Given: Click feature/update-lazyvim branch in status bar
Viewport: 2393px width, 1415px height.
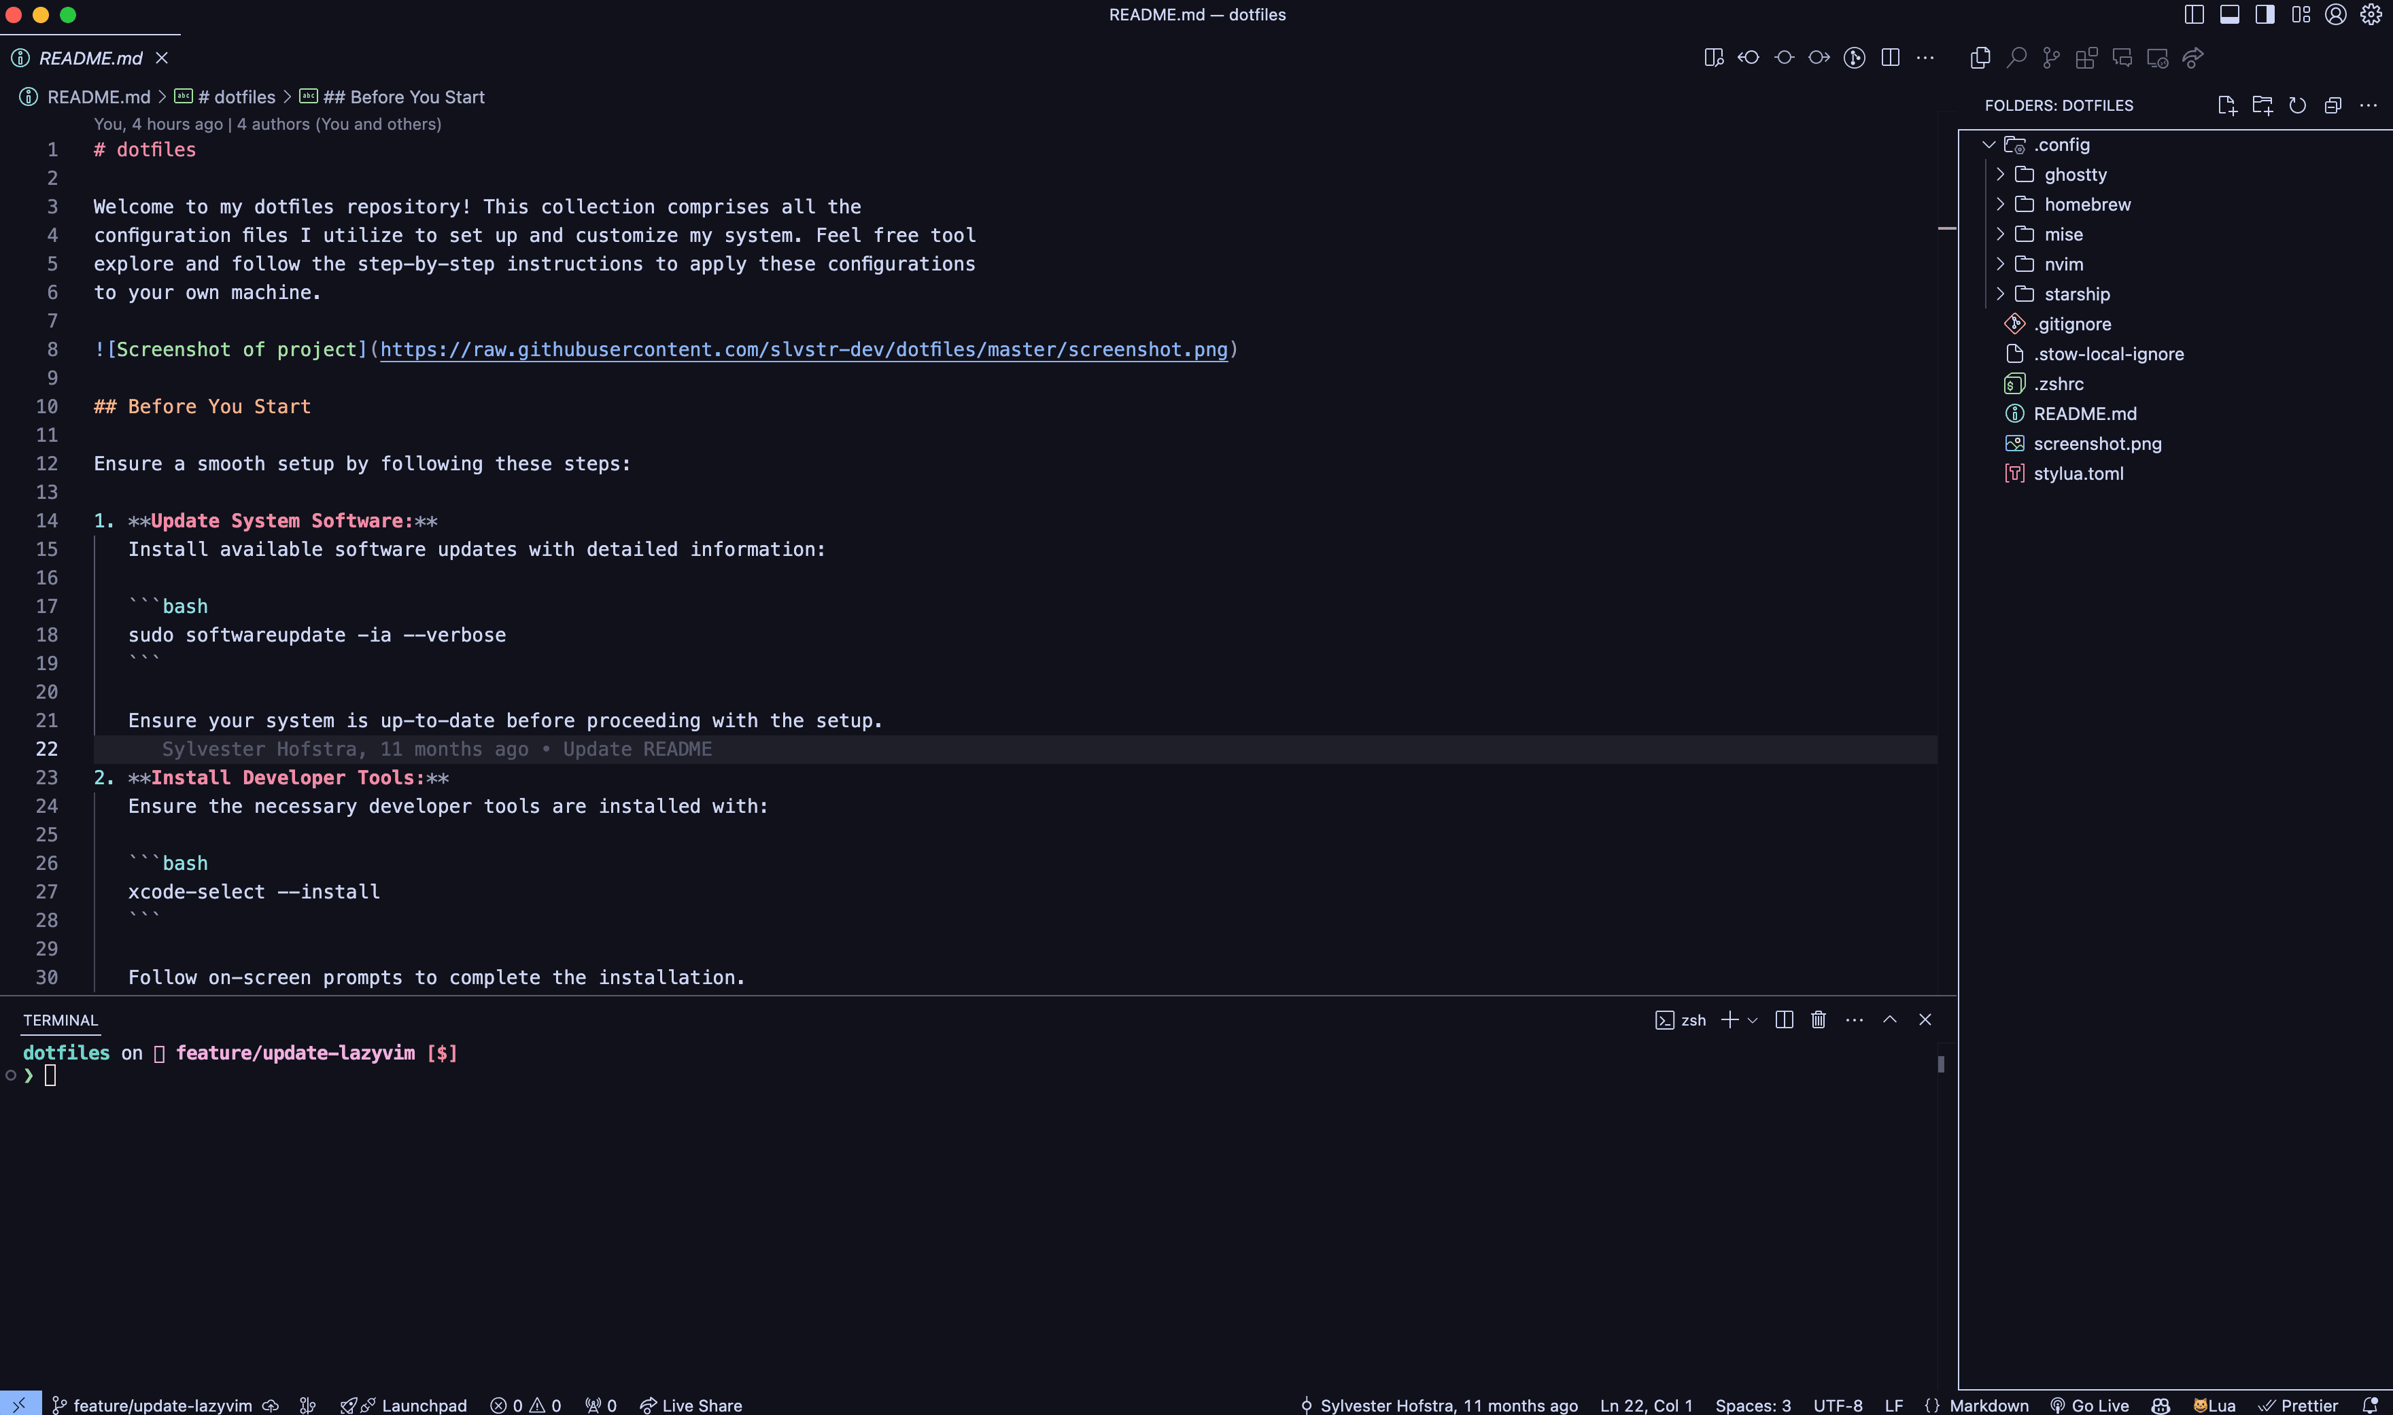Looking at the screenshot, I should pyautogui.click(x=152, y=1405).
